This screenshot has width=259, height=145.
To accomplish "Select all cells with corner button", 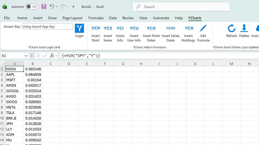I will click(x=3, y=64).
